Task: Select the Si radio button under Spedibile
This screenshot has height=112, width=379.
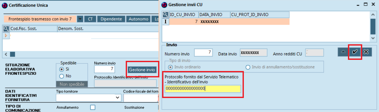Action: 61,69
